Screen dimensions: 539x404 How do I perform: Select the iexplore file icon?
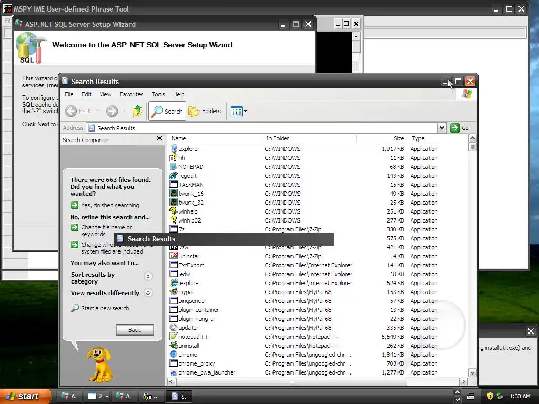click(174, 282)
